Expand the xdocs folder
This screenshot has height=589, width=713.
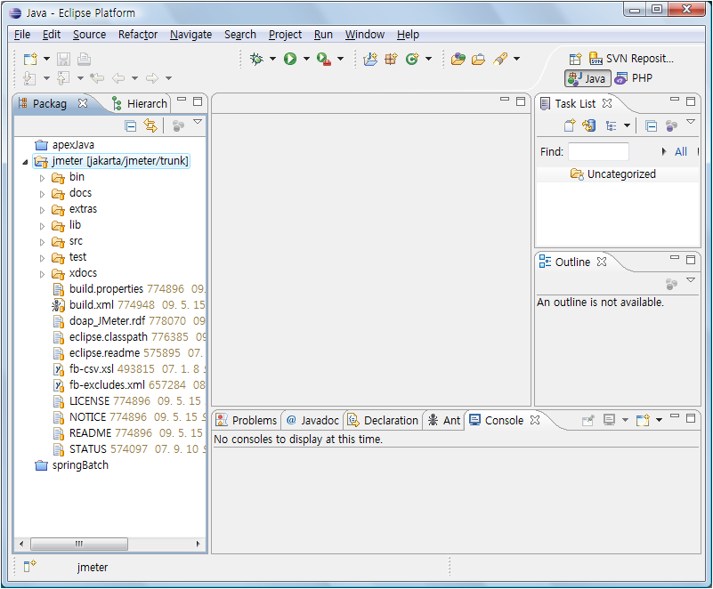43,274
